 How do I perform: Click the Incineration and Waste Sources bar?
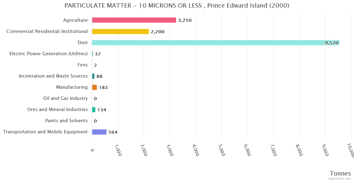tap(93, 76)
